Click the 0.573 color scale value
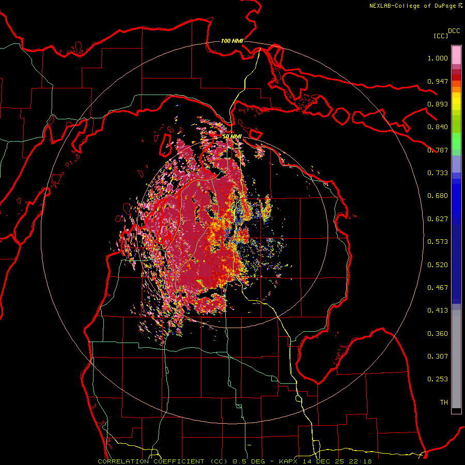The image size is (465, 465). tap(438, 242)
